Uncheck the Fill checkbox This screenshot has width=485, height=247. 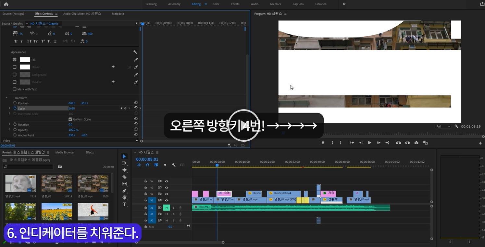[14, 60]
